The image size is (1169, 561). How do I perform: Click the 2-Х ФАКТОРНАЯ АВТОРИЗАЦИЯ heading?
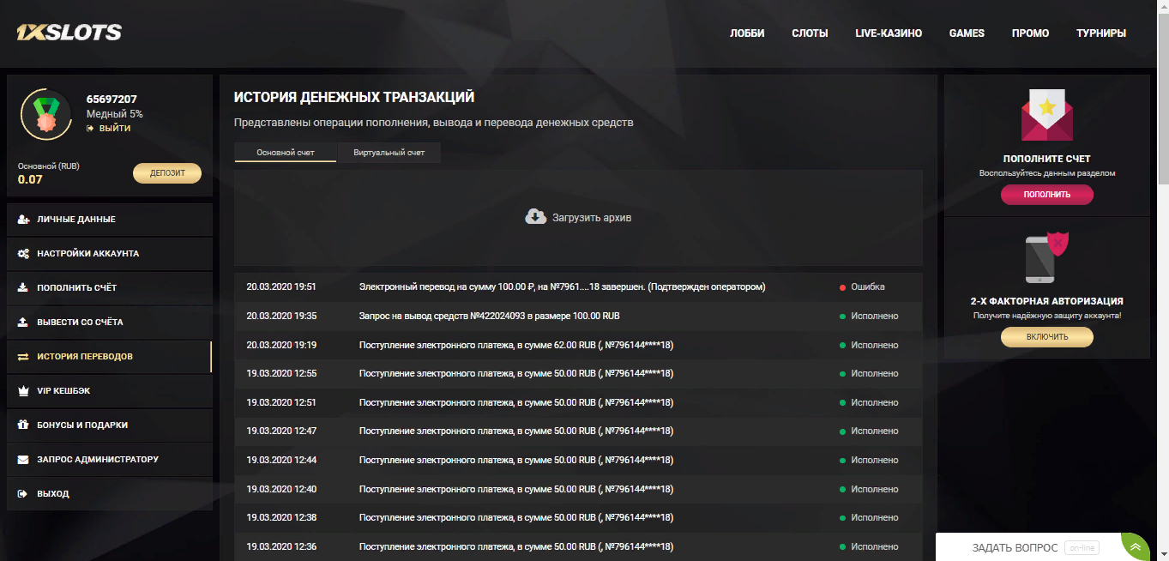pos(1046,301)
